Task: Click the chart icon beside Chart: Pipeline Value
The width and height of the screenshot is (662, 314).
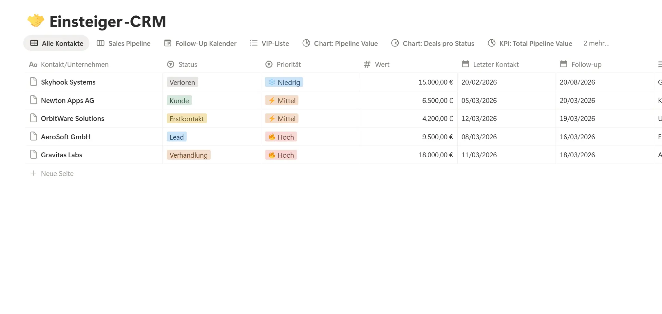Action: (x=307, y=43)
